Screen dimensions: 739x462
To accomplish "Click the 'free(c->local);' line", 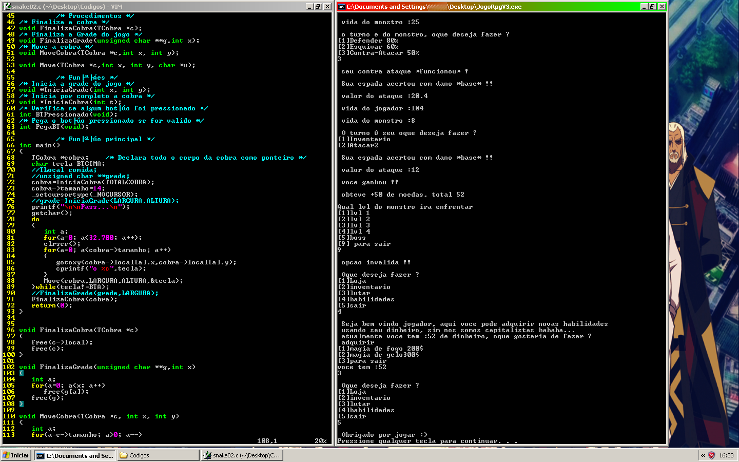I will [x=62, y=342].
